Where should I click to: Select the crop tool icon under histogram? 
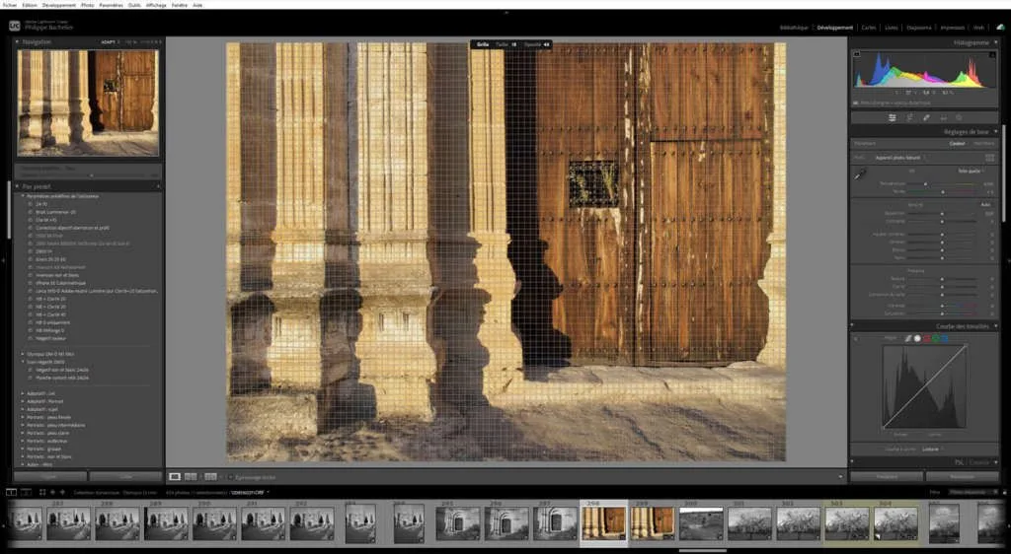coord(909,117)
